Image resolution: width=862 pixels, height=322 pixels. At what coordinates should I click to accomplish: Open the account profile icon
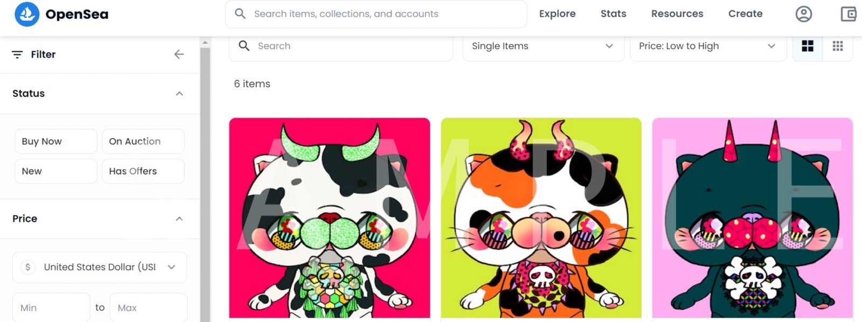(x=803, y=14)
